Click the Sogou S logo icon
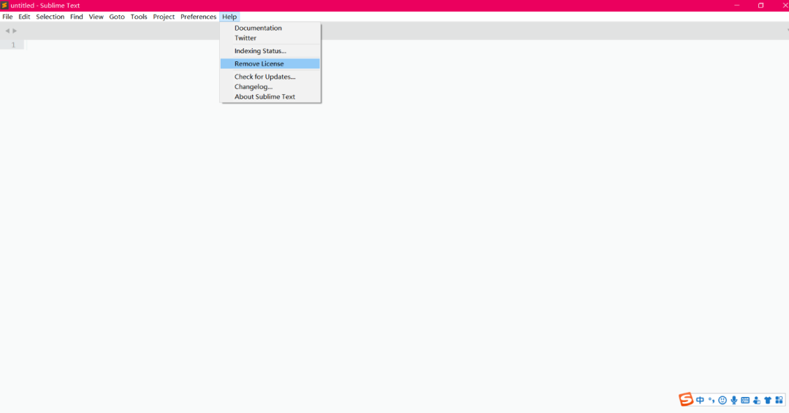The image size is (789, 413). pyautogui.click(x=685, y=399)
